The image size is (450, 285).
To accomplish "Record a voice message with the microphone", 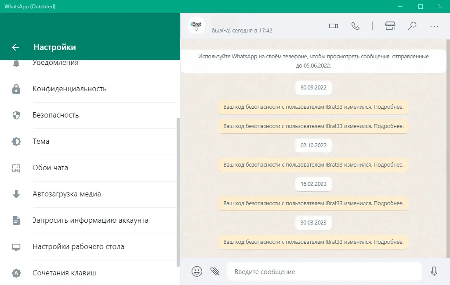I will click(434, 271).
